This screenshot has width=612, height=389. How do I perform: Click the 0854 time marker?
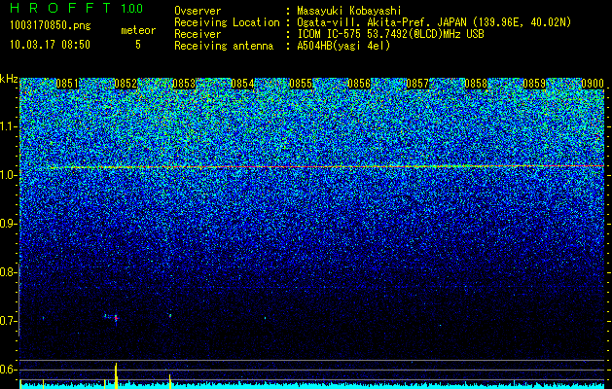(x=242, y=84)
